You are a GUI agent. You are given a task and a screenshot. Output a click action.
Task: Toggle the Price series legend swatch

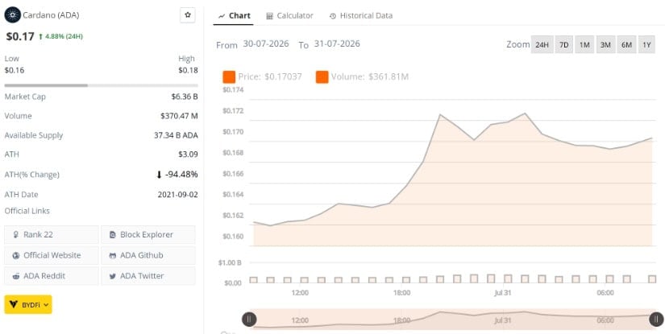click(229, 77)
